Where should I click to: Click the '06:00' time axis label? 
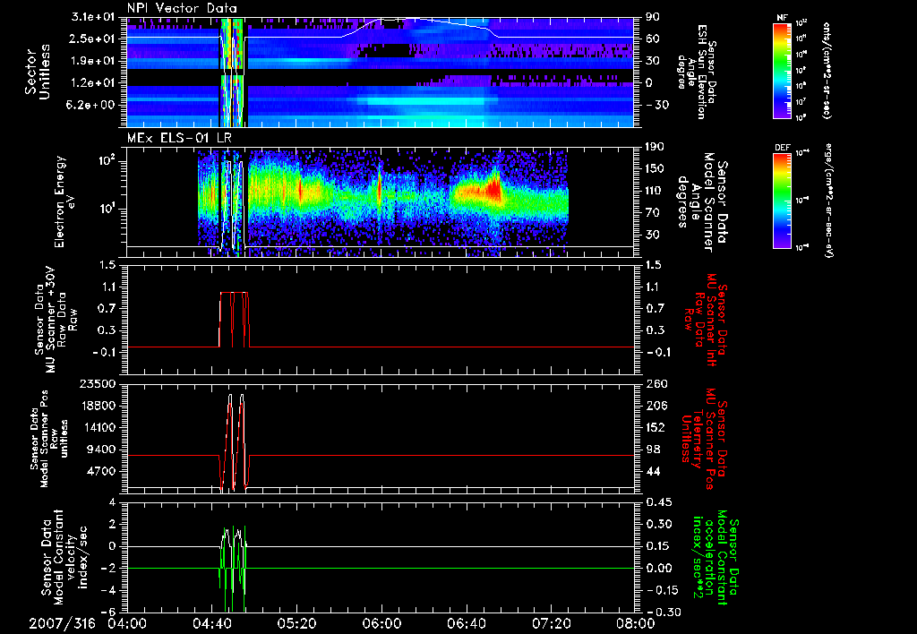[x=381, y=623]
